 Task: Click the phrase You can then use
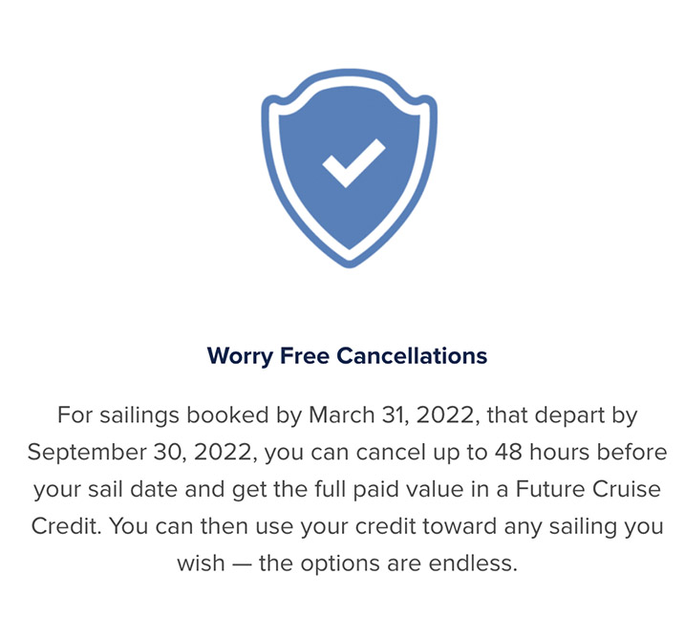point(201,525)
